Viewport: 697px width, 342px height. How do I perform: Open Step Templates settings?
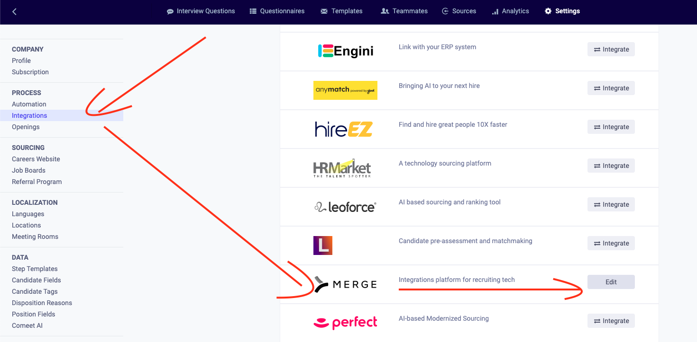[x=35, y=269]
